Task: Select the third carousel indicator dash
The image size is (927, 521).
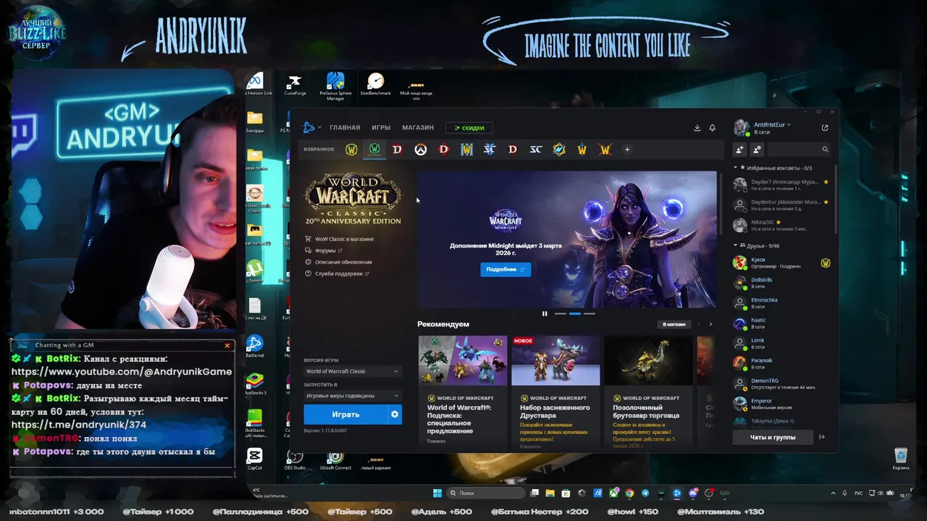Action: point(590,313)
